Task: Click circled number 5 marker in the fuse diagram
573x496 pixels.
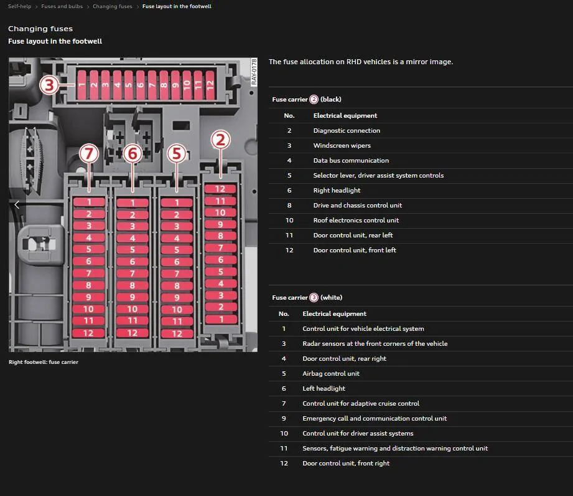Action: 177,153
